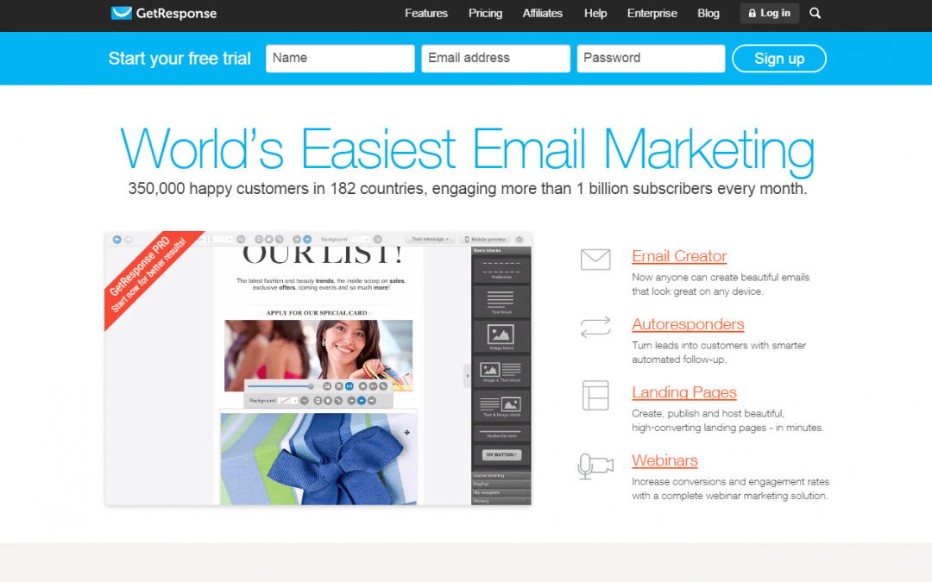
Task: Expand the History section
Action: pos(501,501)
